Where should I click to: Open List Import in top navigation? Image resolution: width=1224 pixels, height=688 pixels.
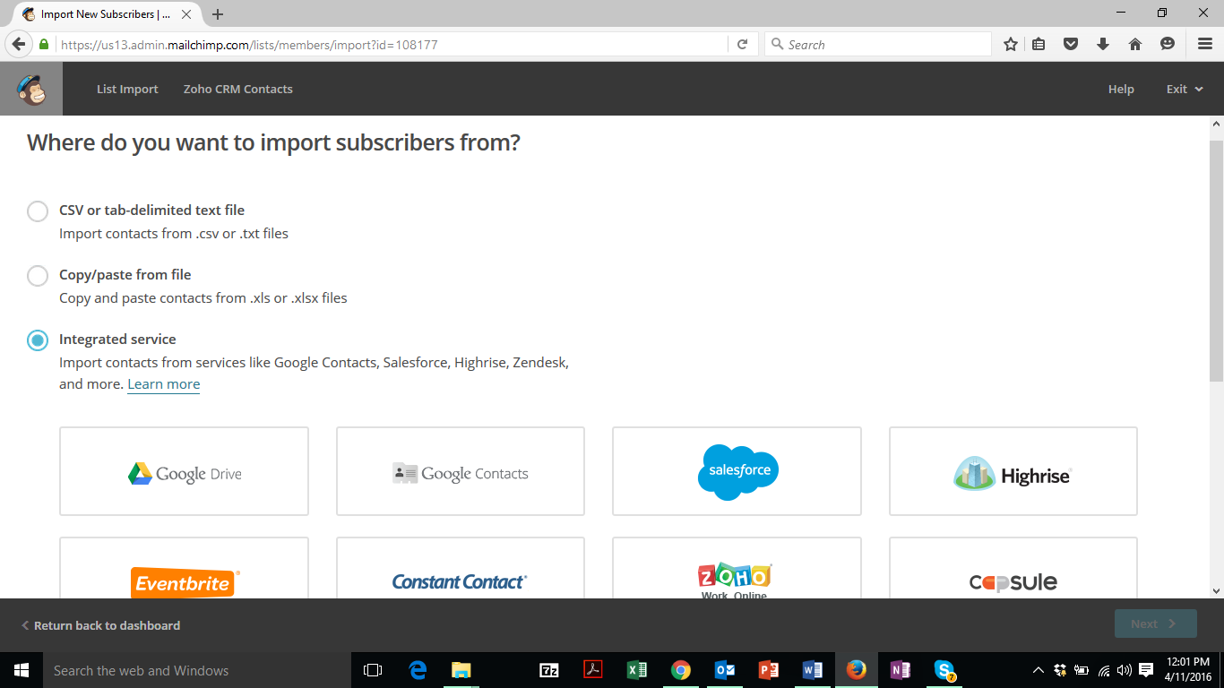pyautogui.click(x=127, y=89)
